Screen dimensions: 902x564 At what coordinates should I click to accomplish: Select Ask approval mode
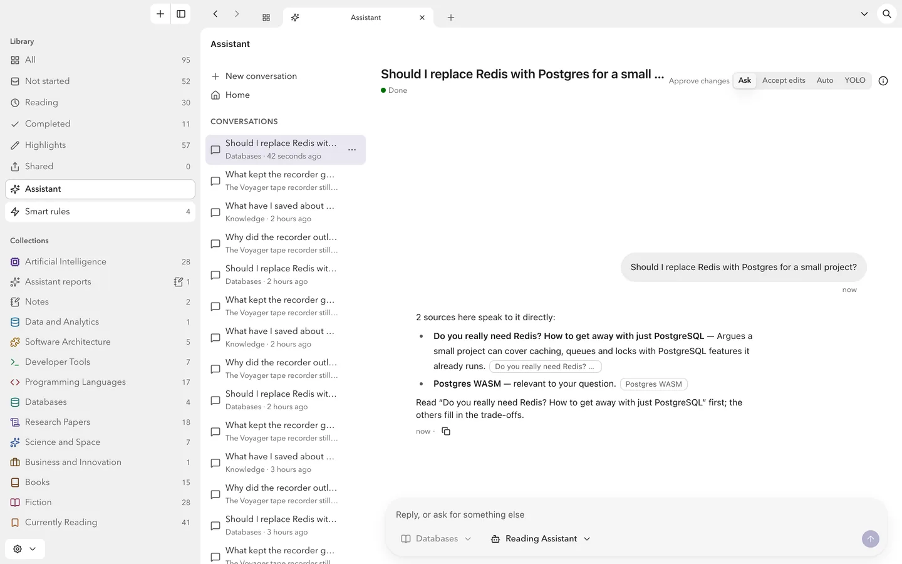pos(745,80)
